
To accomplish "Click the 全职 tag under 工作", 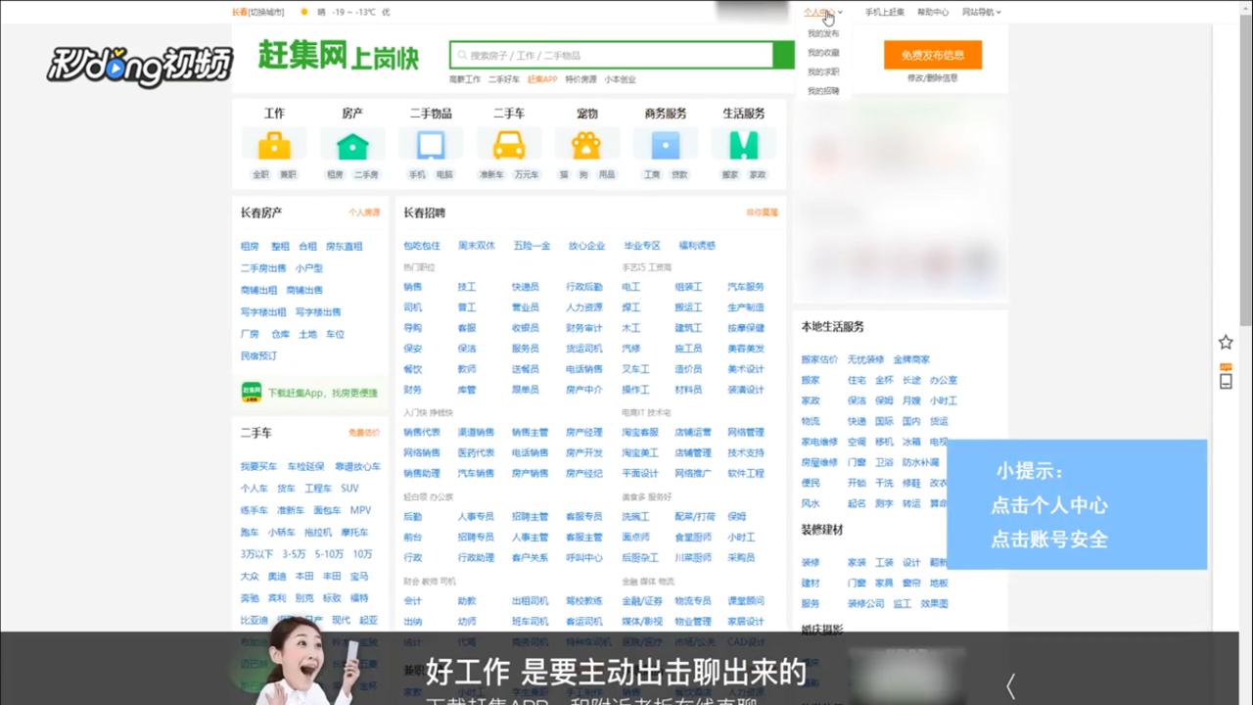I will [x=260, y=174].
